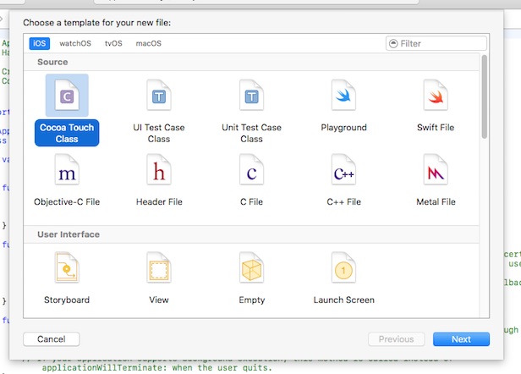Choose the Launch Screen template icon
The image size is (521, 374).
[x=343, y=267]
